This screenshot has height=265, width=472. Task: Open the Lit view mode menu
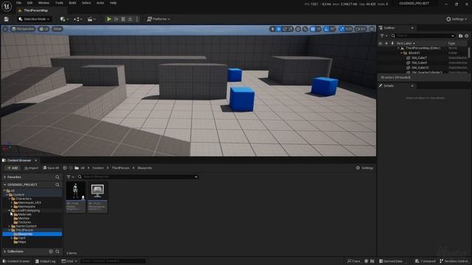coord(44,29)
